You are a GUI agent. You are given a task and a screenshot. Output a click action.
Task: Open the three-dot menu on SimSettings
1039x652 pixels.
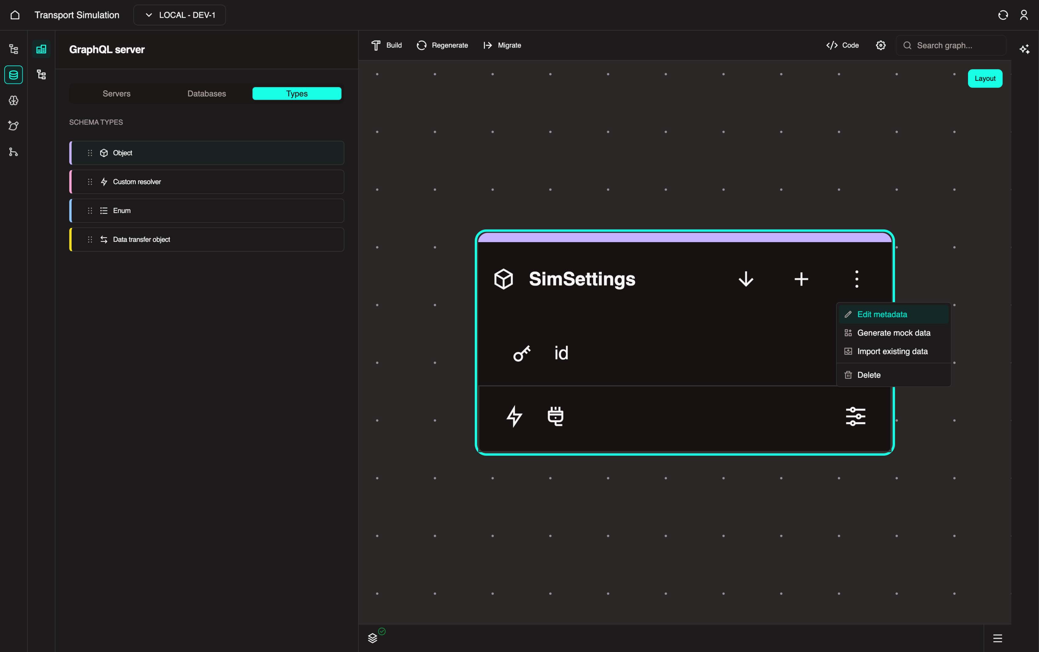tap(857, 279)
